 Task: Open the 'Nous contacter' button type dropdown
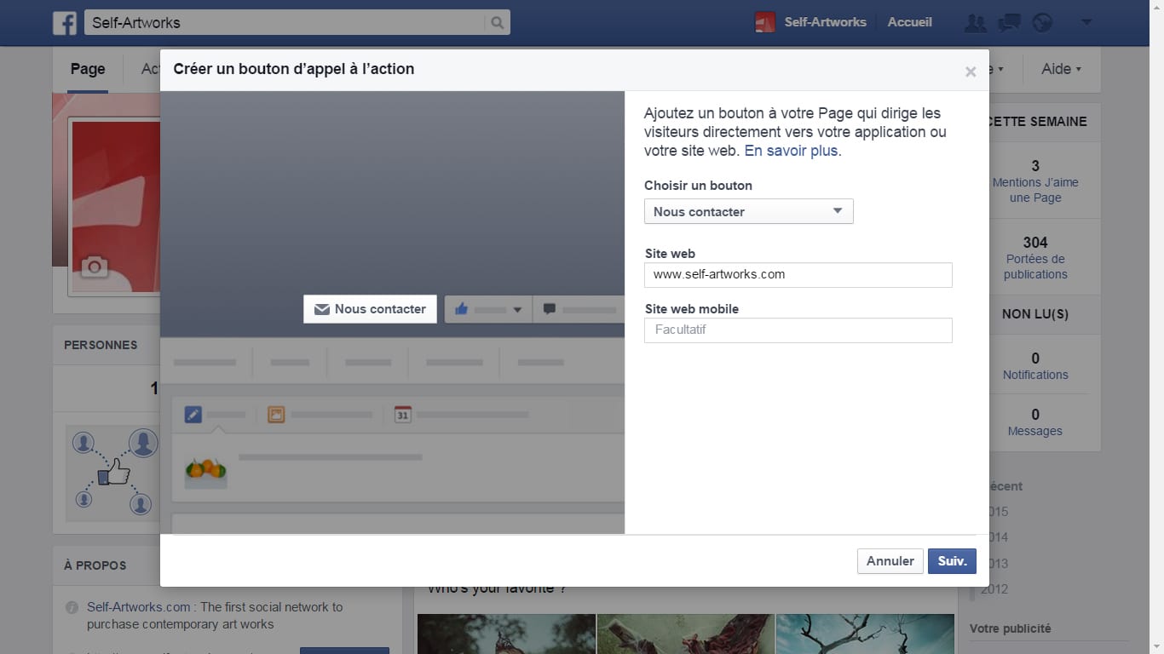click(748, 211)
